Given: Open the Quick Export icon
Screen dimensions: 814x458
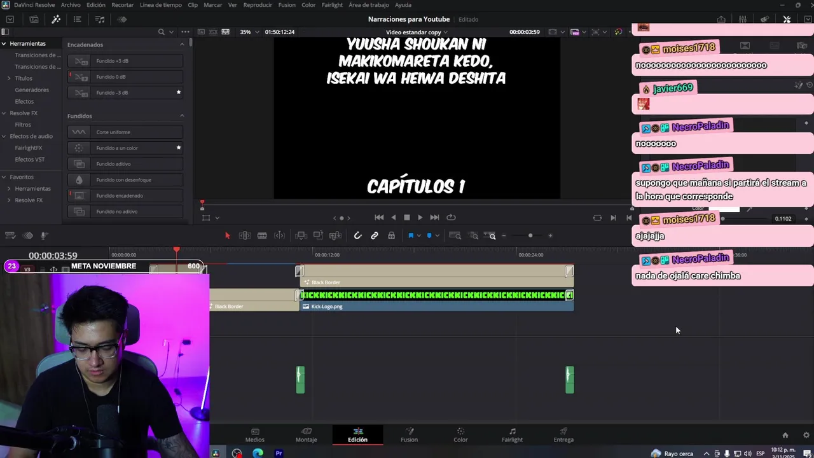Looking at the screenshot, I should tap(721, 19).
